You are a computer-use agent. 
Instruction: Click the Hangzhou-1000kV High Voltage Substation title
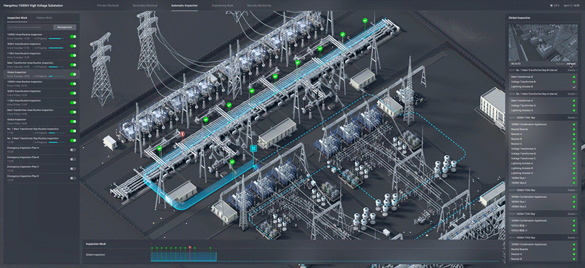[33, 6]
